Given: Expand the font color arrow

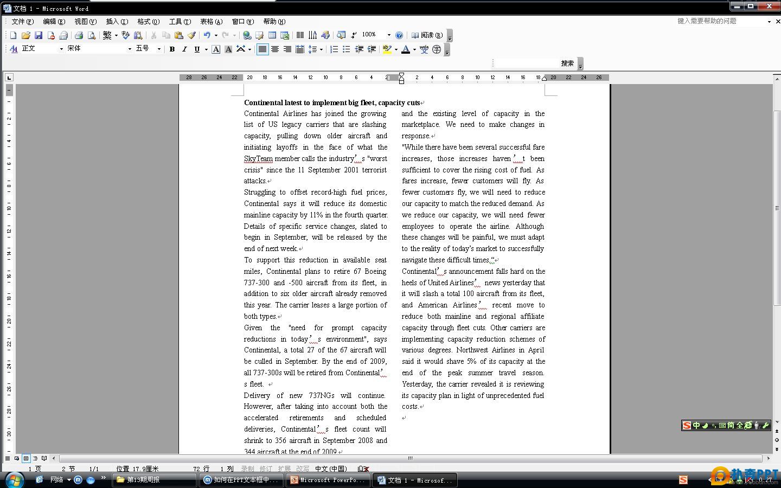Looking at the screenshot, I should pyautogui.click(x=414, y=49).
